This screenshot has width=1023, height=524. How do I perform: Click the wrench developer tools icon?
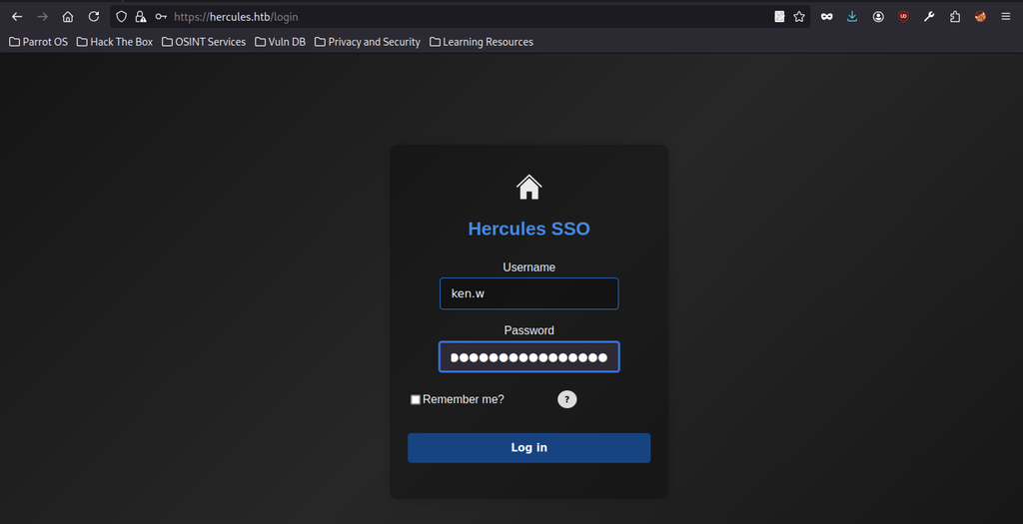[929, 17]
